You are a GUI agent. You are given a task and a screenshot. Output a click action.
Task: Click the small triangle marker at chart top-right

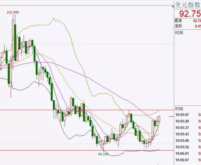tap(172, 6)
